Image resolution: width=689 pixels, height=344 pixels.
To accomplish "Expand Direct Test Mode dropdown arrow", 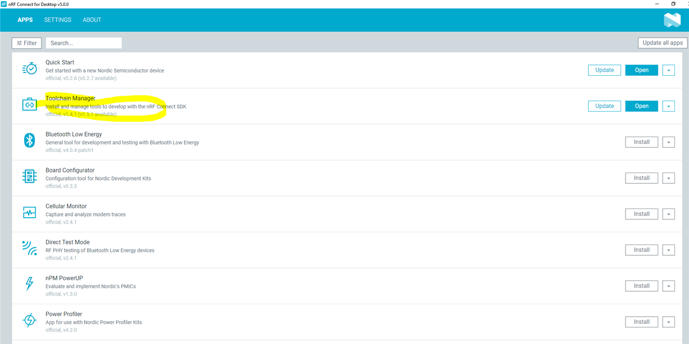I will [x=669, y=250].
